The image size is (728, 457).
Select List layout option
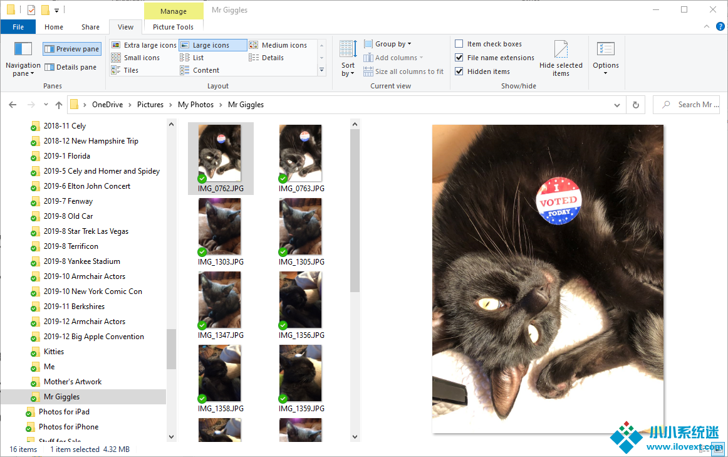pos(192,58)
